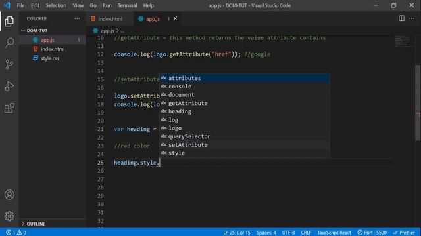Click the VS Code logo icon

coord(7,5)
